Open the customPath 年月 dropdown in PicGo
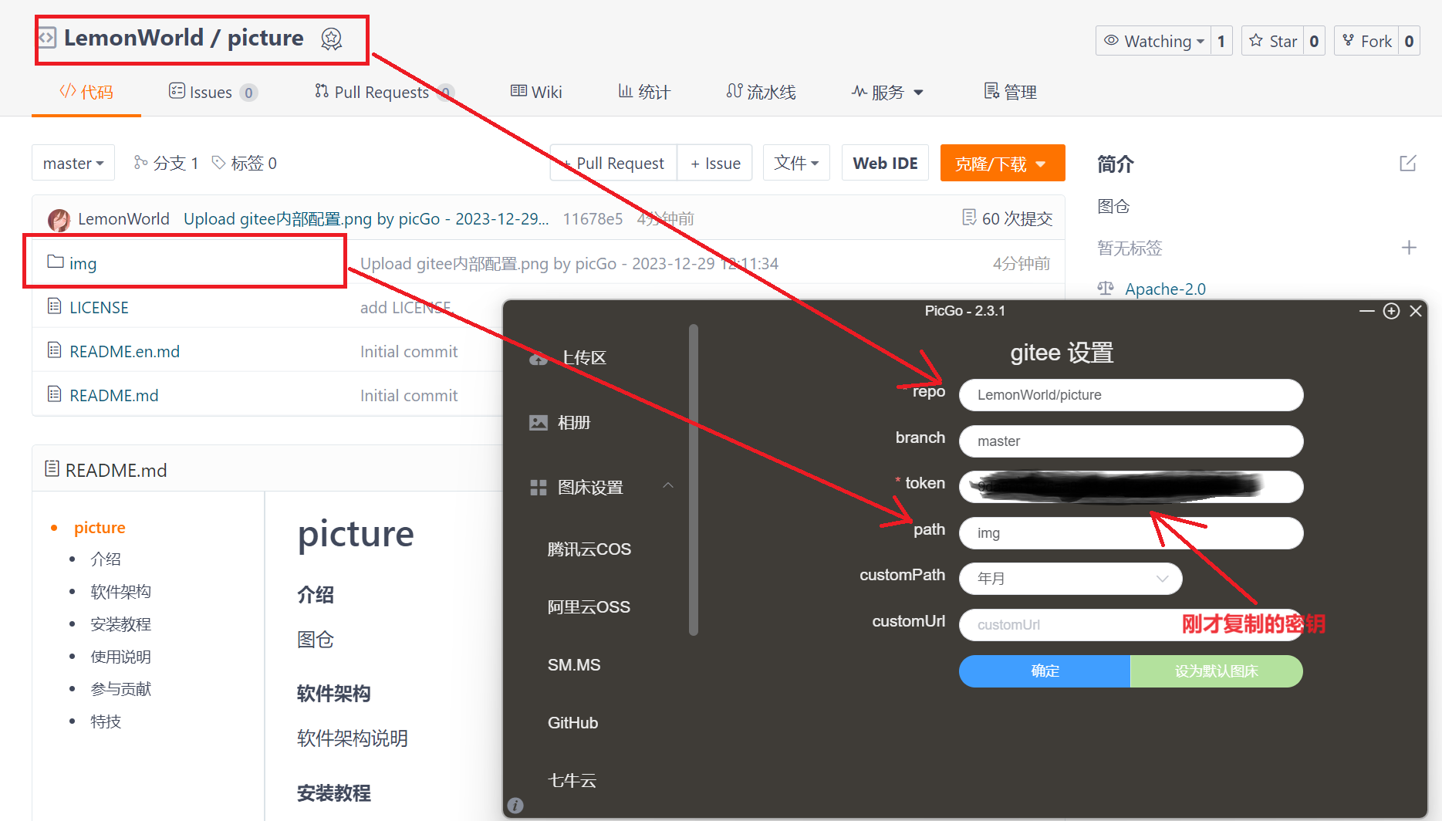1442x821 pixels. pyautogui.click(x=1070, y=579)
